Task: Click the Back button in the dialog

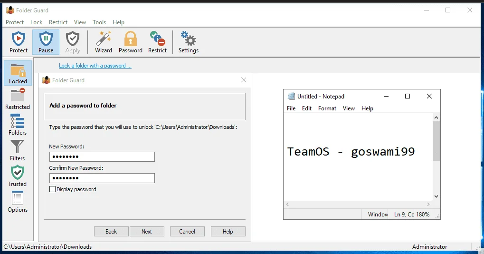Action: 111,232
